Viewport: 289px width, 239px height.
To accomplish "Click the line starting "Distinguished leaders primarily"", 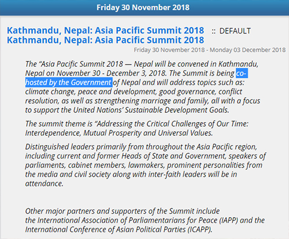I will pos(141,147).
